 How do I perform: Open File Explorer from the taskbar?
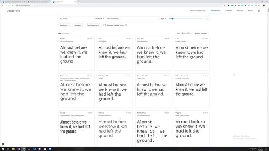(x=13, y=149)
